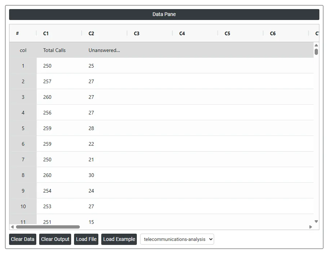
Task: Click the Load Example button
Action: (x=119, y=239)
